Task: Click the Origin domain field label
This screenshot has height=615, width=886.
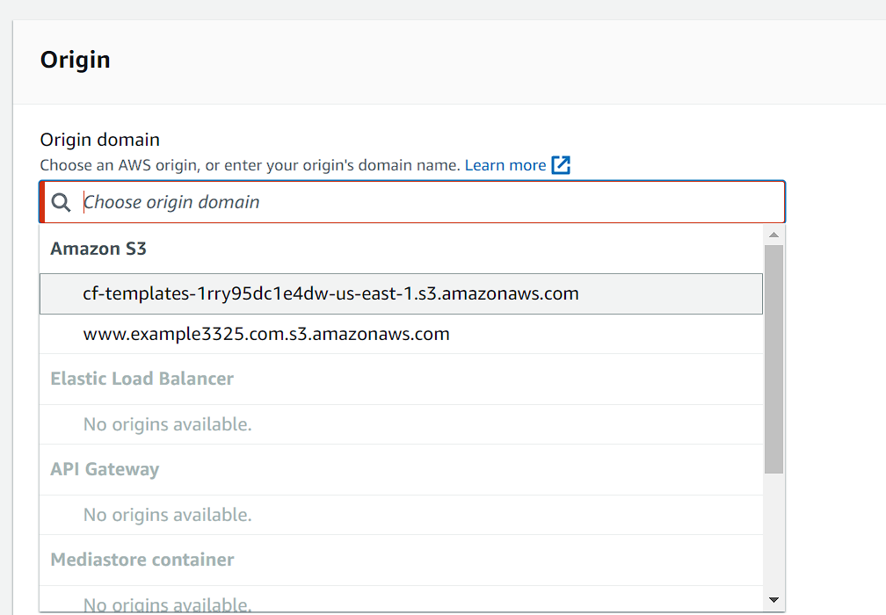Action: 99,140
